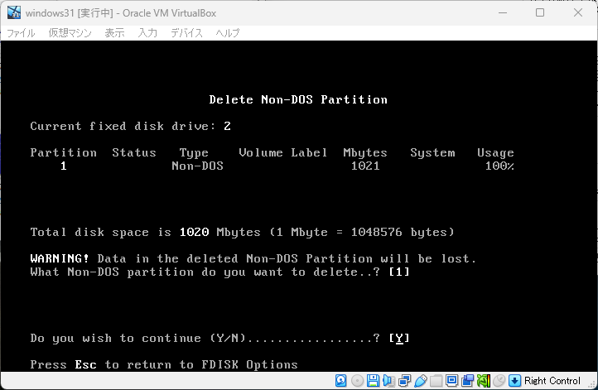Screen dimensions: 598x390
Task: Click the hard disk activity status icon
Action: click(x=341, y=380)
